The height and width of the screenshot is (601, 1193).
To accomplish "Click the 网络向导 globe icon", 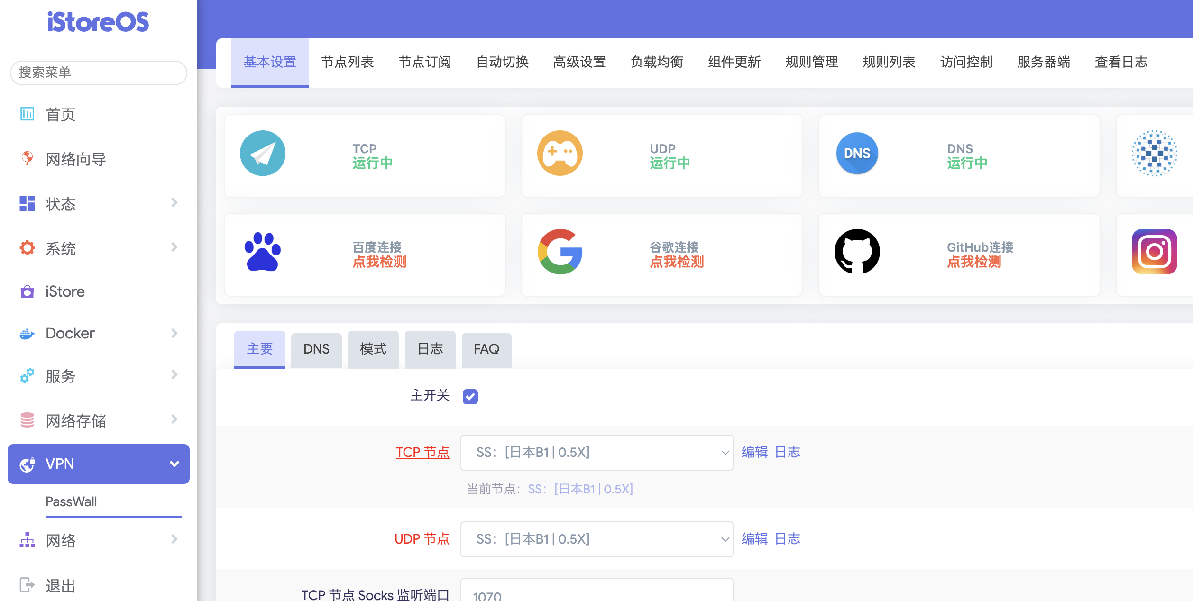I will 27,158.
